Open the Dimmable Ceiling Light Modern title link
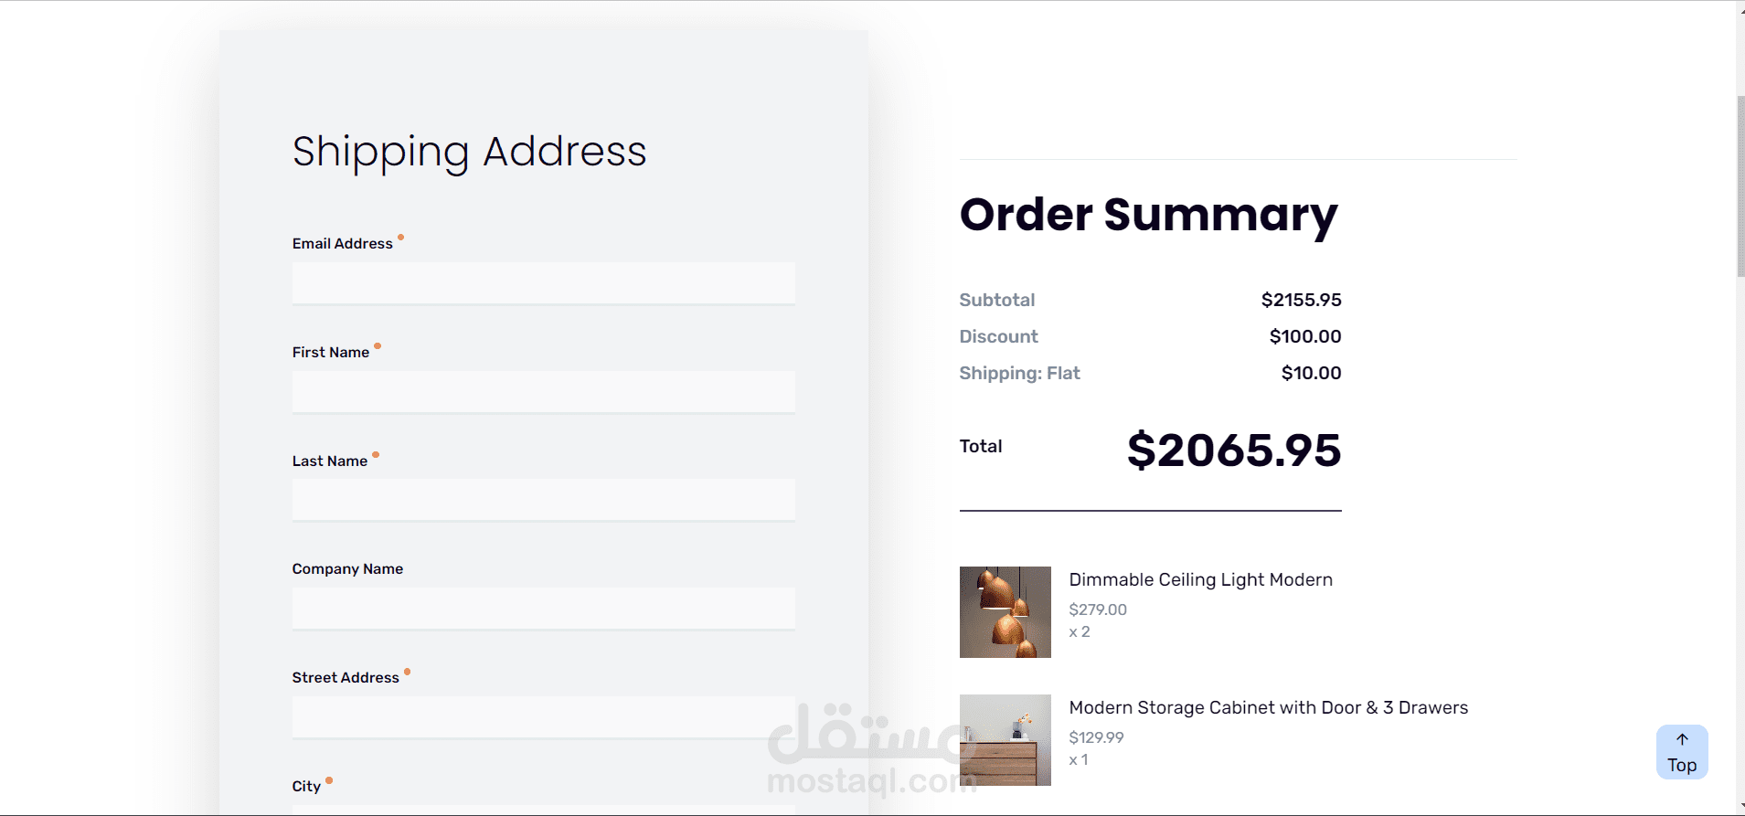1745x816 pixels. pos(1200,579)
